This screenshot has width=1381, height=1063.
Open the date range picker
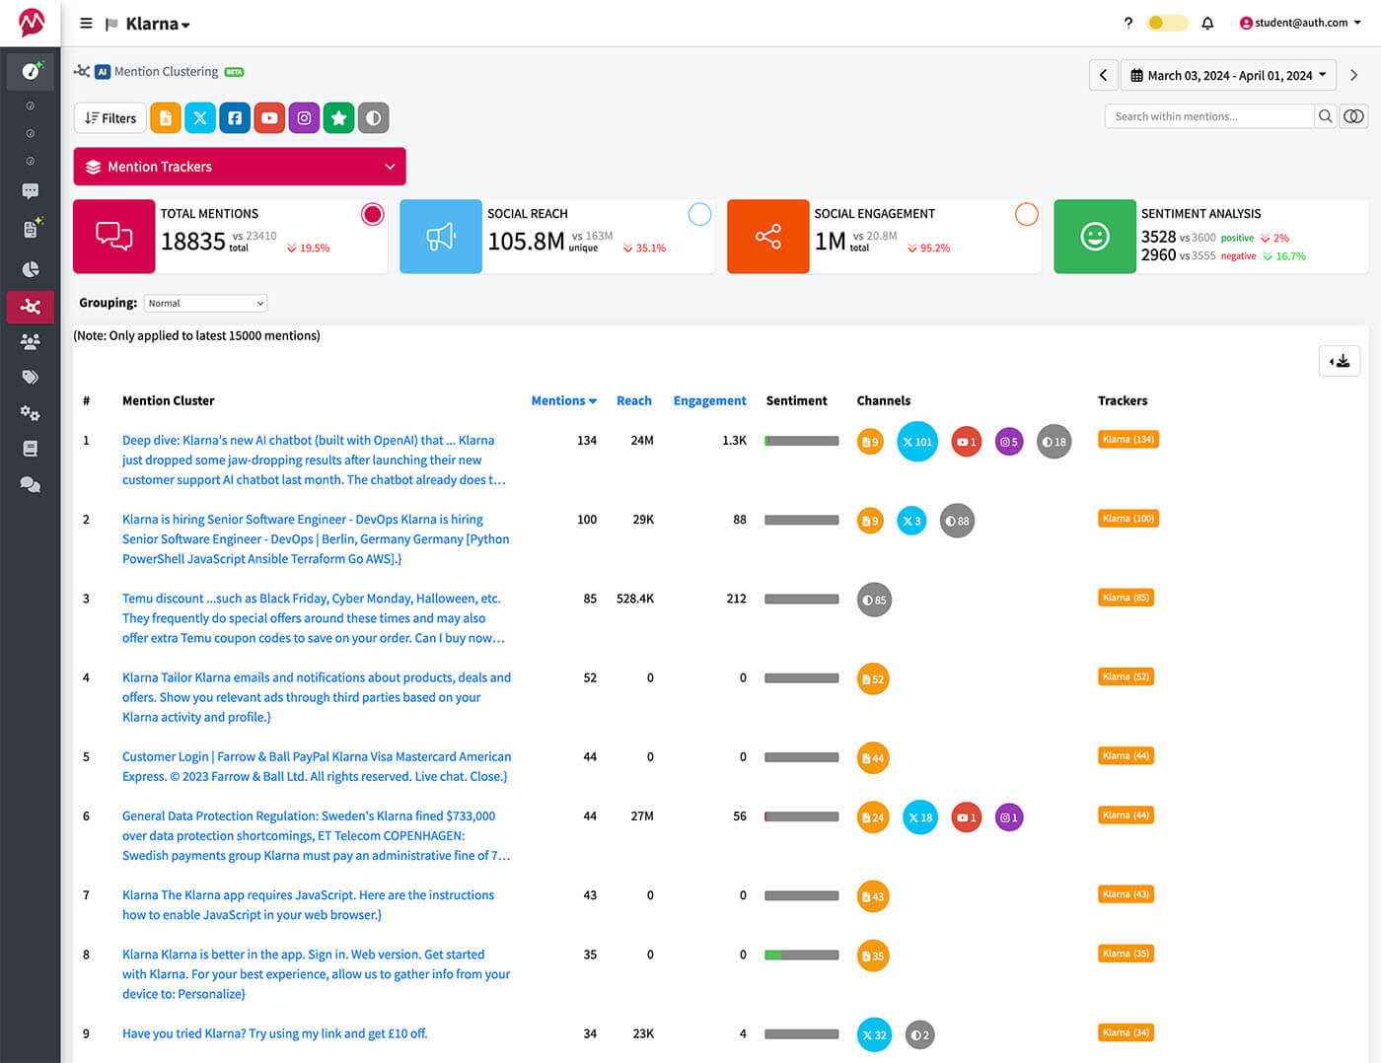(1228, 75)
